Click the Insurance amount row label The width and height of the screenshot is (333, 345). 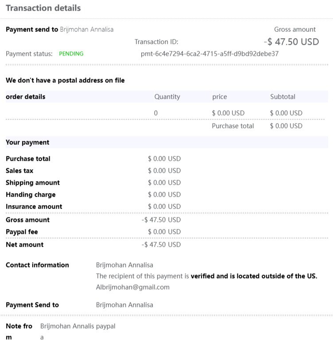pyautogui.click(x=34, y=206)
